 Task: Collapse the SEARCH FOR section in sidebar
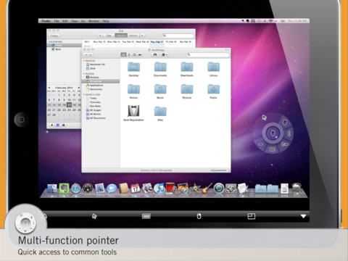coord(84,94)
